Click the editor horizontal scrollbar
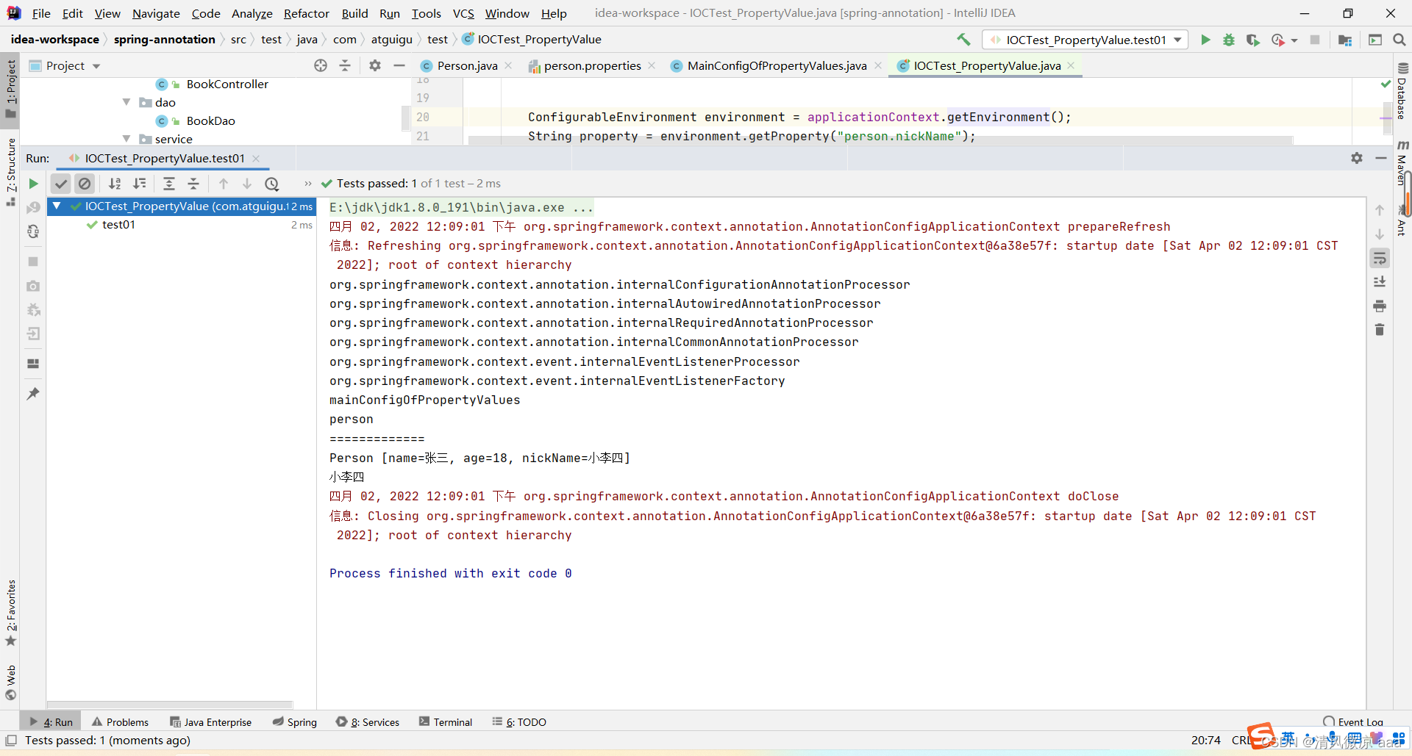The height and width of the screenshot is (756, 1412). click(x=880, y=140)
